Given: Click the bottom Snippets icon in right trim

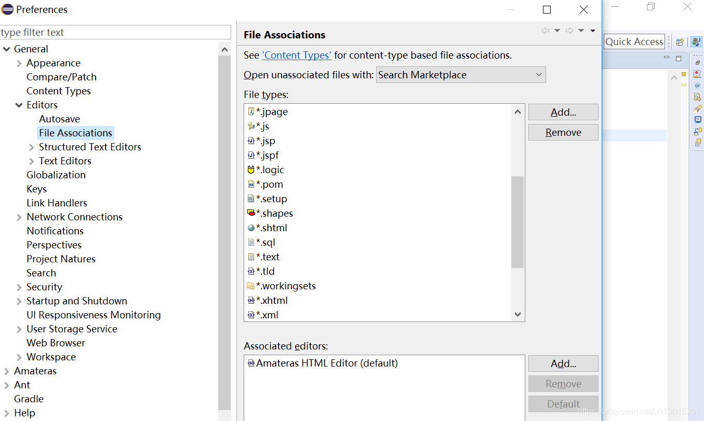Looking at the screenshot, I should [x=698, y=142].
